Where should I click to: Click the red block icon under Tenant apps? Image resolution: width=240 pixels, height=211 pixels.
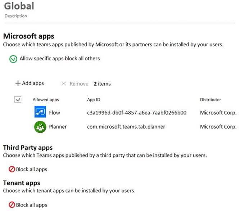click(x=12, y=205)
